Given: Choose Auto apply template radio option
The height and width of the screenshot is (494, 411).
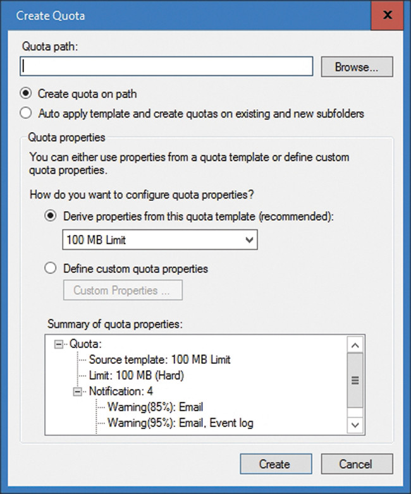Looking at the screenshot, I should 26,114.
